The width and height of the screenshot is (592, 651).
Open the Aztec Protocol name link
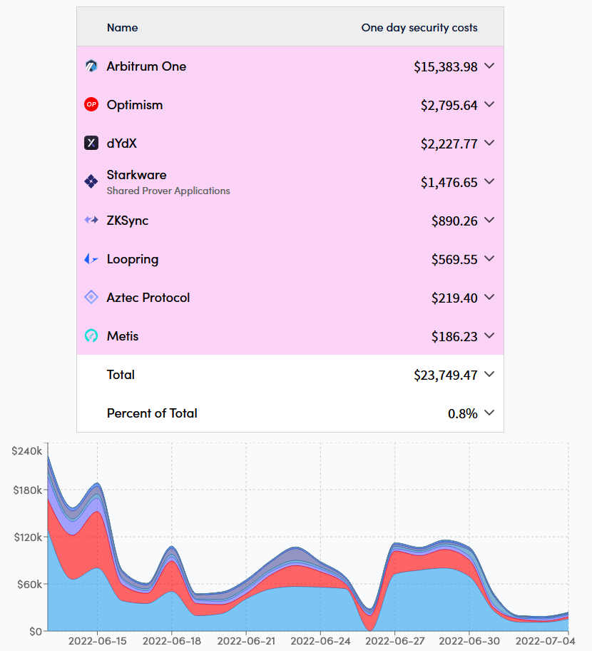[x=148, y=297]
